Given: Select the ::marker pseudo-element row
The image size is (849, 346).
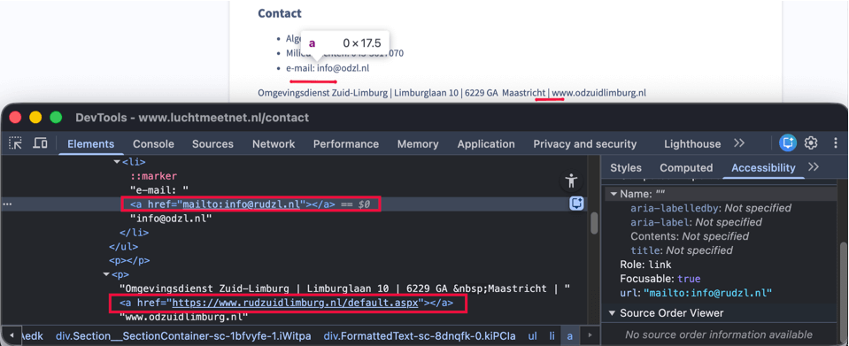Looking at the screenshot, I should pyautogui.click(x=153, y=176).
